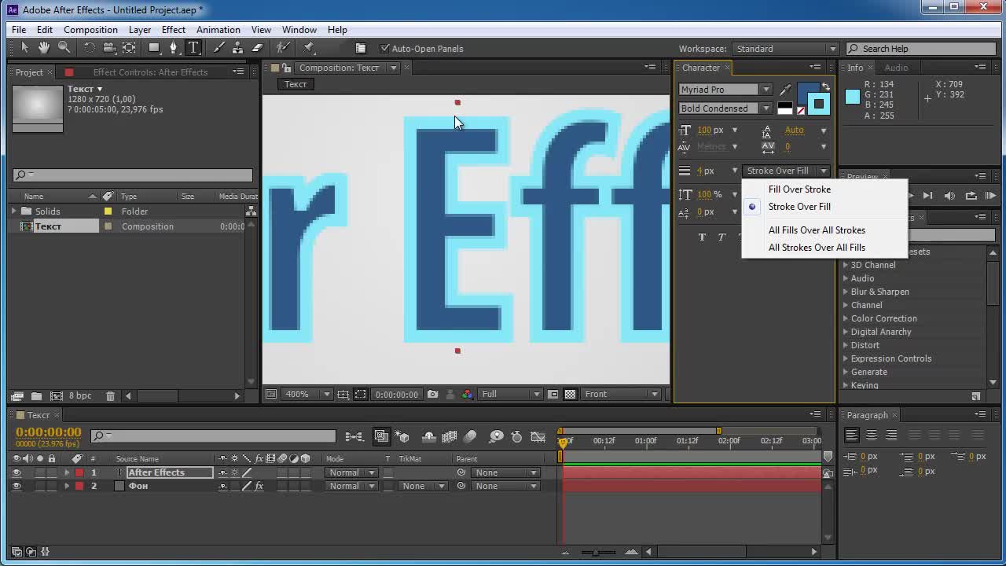Click the Search Help input field
This screenshot has height=566, width=1006.
pyautogui.click(x=920, y=49)
